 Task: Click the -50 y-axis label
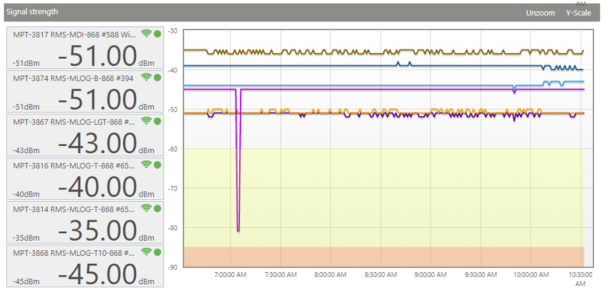(x=173, y=109)
